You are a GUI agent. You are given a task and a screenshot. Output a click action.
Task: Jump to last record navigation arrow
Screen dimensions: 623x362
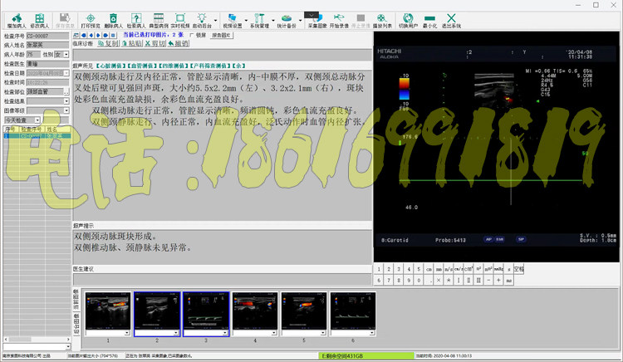point(105,36)
